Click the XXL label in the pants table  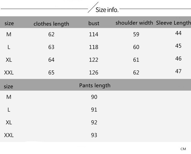click(x=9, y=135)
